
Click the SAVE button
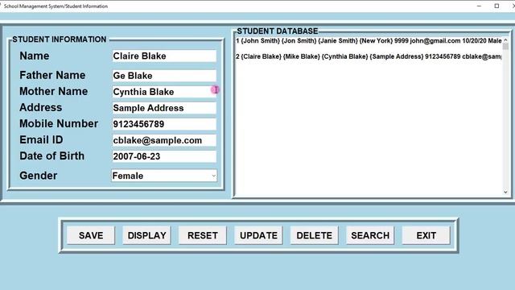pyautogui.click(x=91, y=235)
